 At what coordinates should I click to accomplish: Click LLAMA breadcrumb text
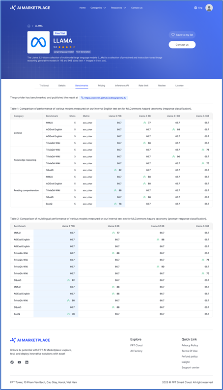coord(38,26)
